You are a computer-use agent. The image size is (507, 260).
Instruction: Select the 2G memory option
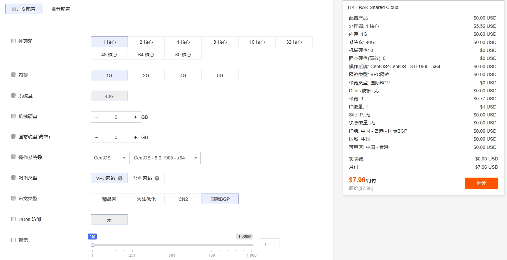click(146, 75)
